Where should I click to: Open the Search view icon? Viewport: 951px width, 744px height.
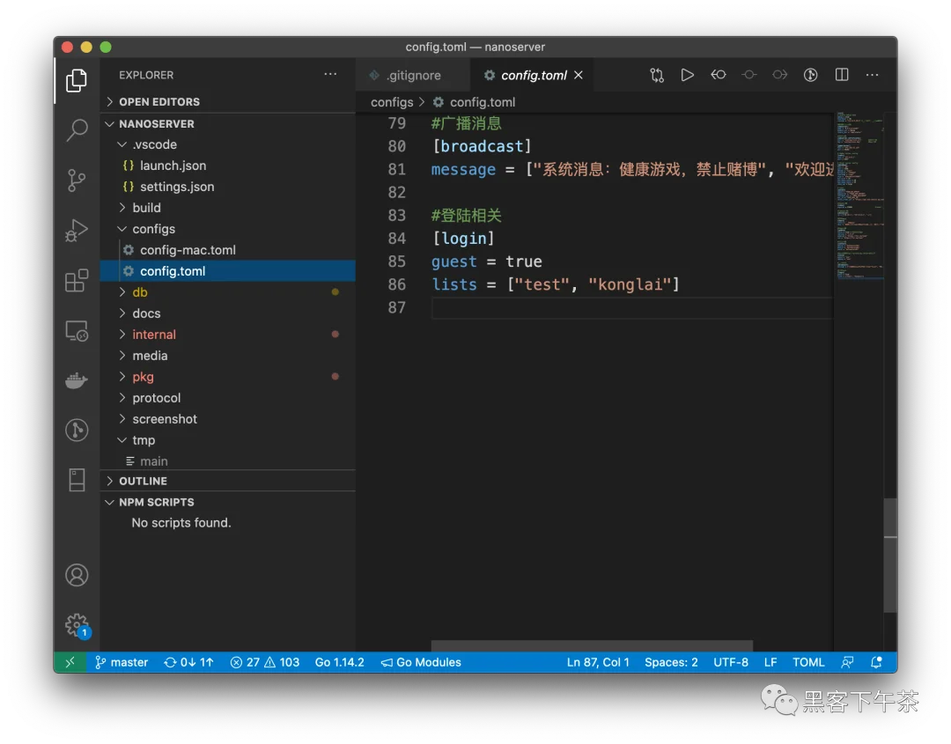tap(77, 129)
